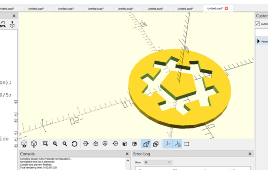This screenshot has height=170, width=268.
Task: Switch to the Bottom view cube
Action: coord(105,144)
